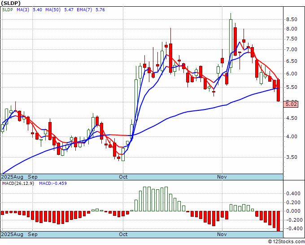Click the MACD:-0.459 value label
Screen dimensions: 305x245
[x=53, y=184]
